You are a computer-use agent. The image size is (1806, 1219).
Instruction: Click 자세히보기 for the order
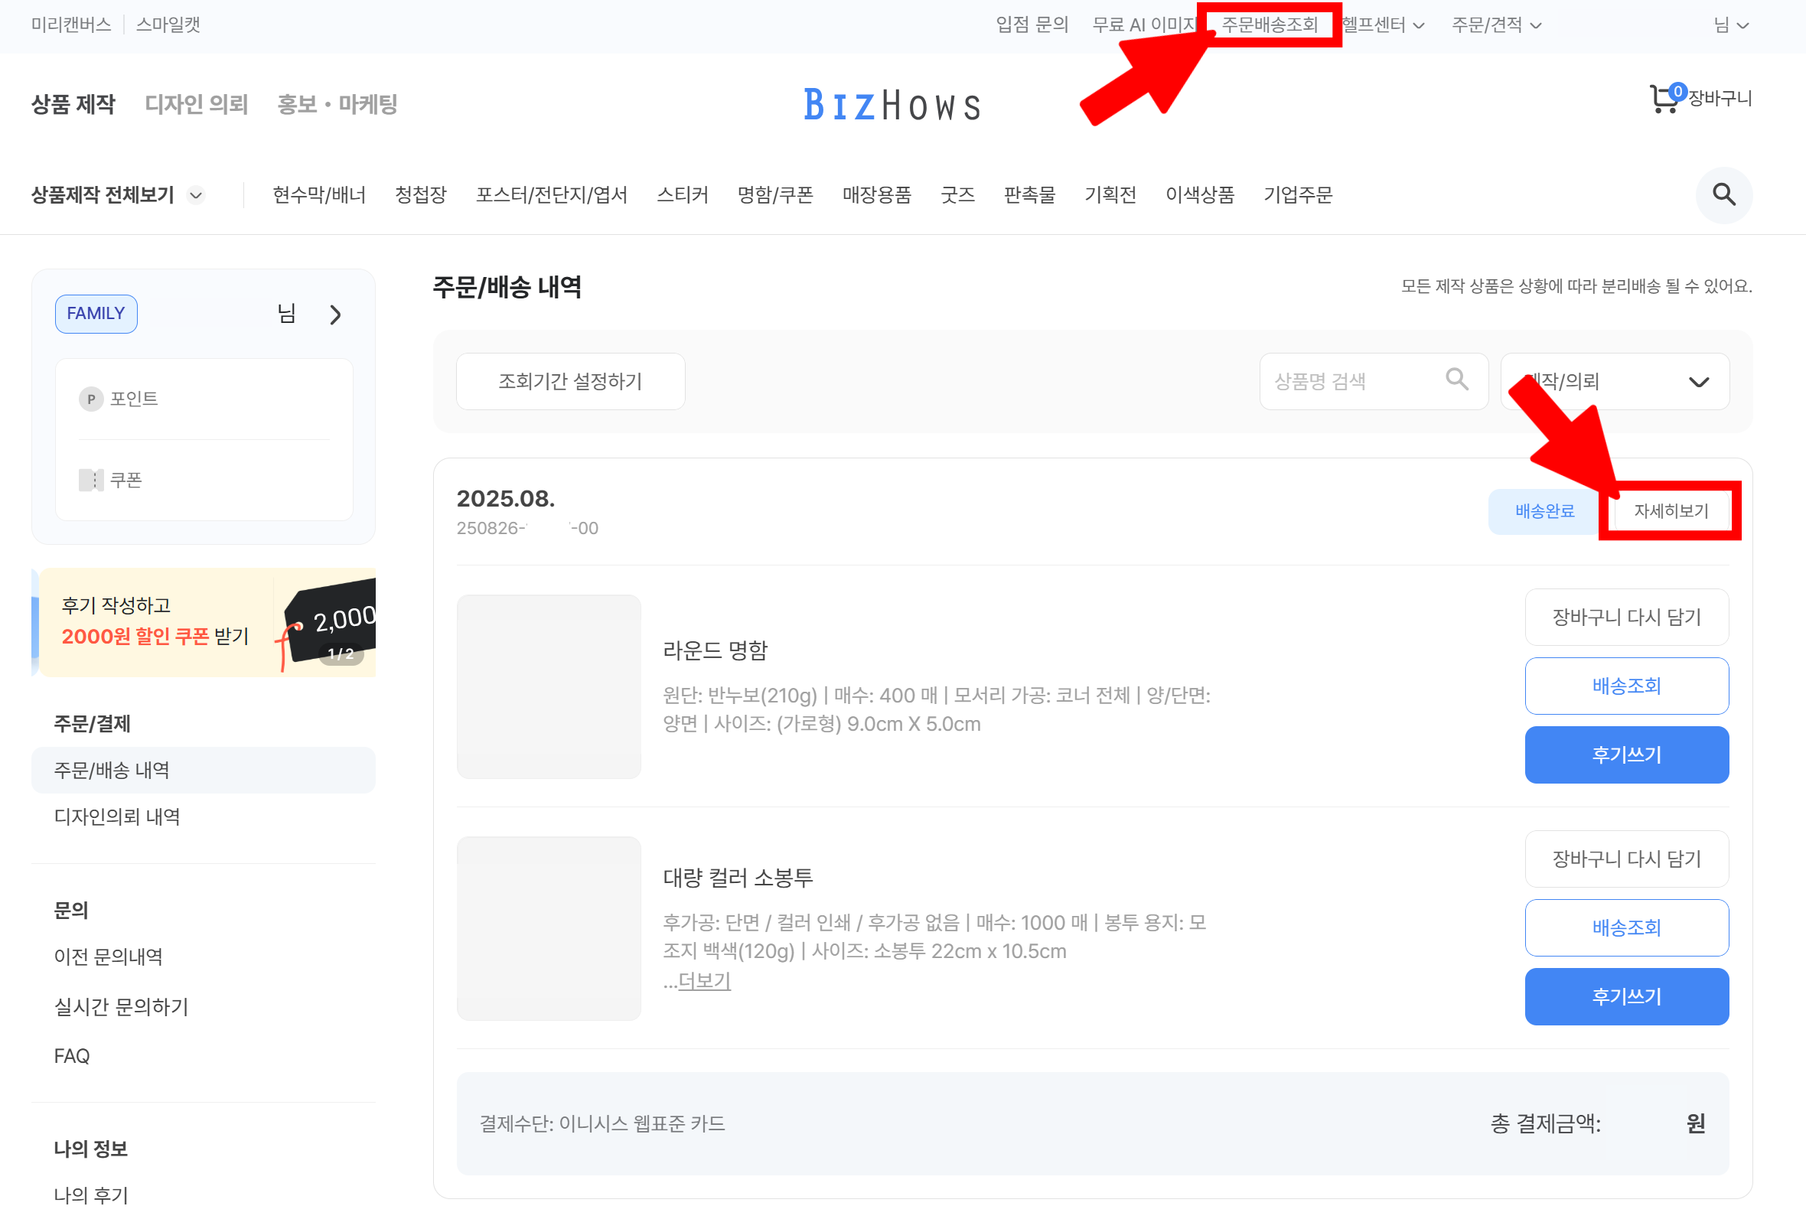tap(1670, 510)
